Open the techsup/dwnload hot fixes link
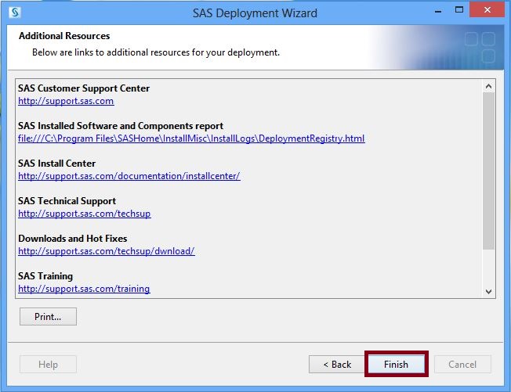This screenshot has width=511, height=392. (x=107, y=251)
